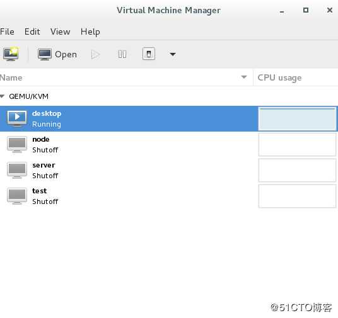This screenshot has height=318, width=338.
Task: Open the selected virtual machine console
Action: (57, 54)
